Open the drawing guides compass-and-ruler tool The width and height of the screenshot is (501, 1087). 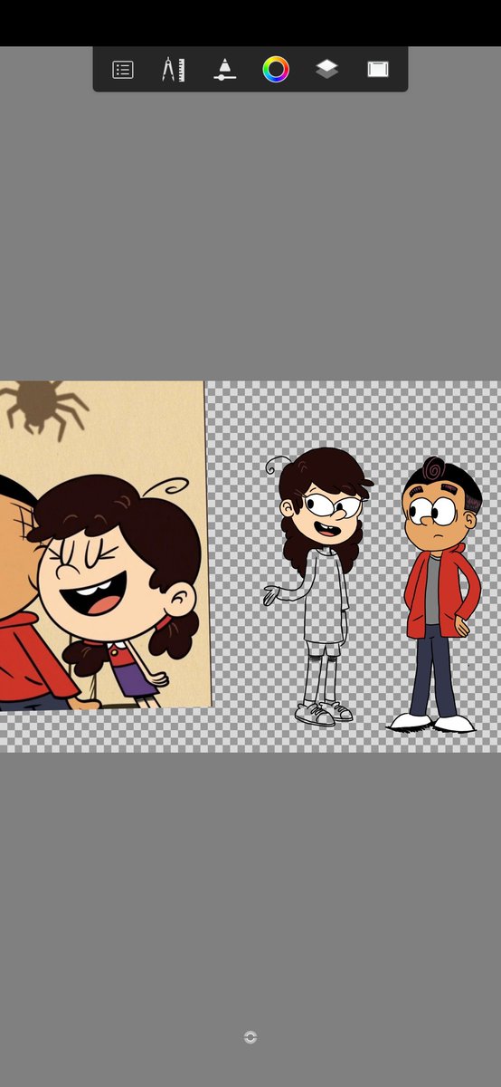pos(173,70)
